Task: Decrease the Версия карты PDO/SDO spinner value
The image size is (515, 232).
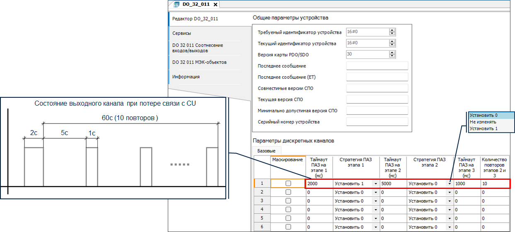Action: 392,56
